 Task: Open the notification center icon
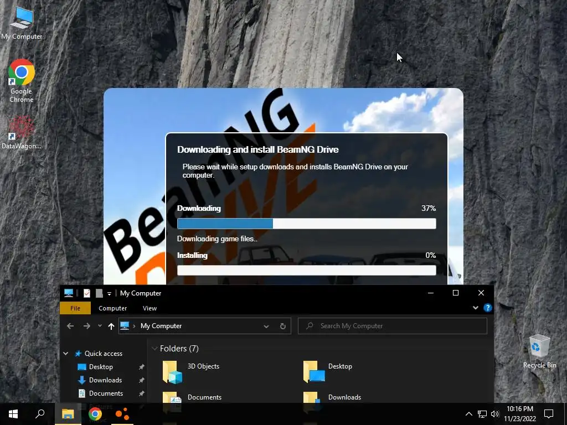coord(549,414)
